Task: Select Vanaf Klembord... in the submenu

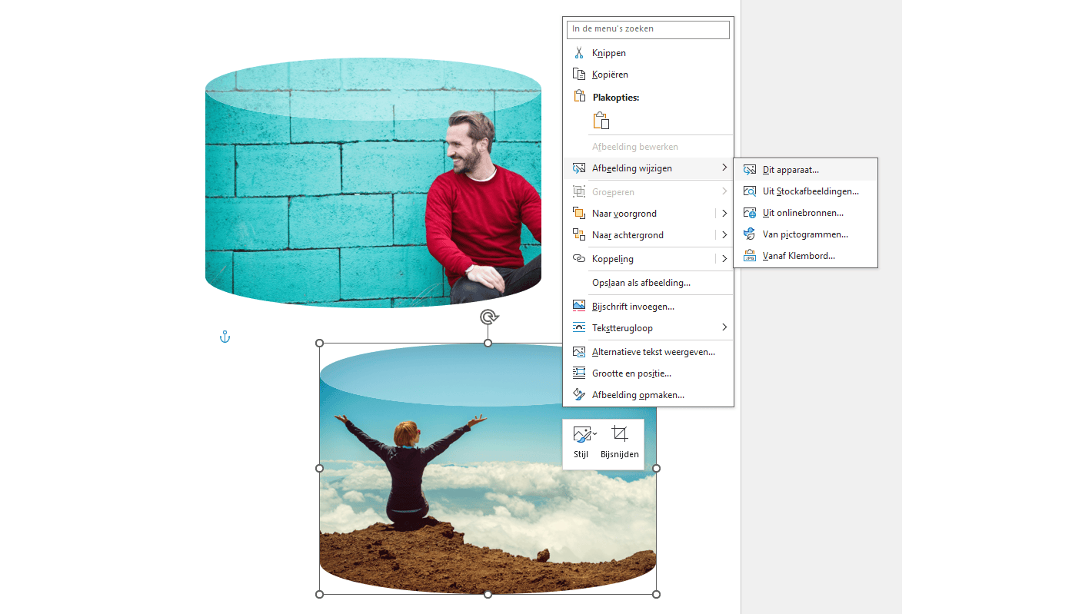Action: pos(805,256)
